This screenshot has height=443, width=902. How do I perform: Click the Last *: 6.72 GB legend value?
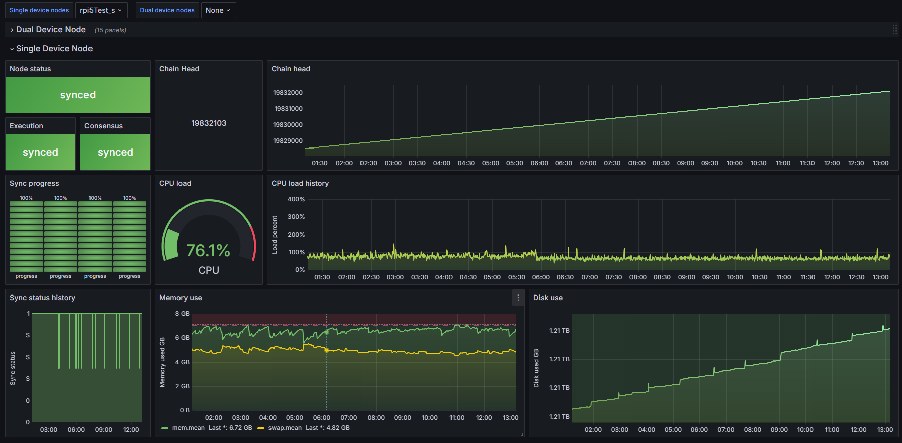(x=230, y=428)
